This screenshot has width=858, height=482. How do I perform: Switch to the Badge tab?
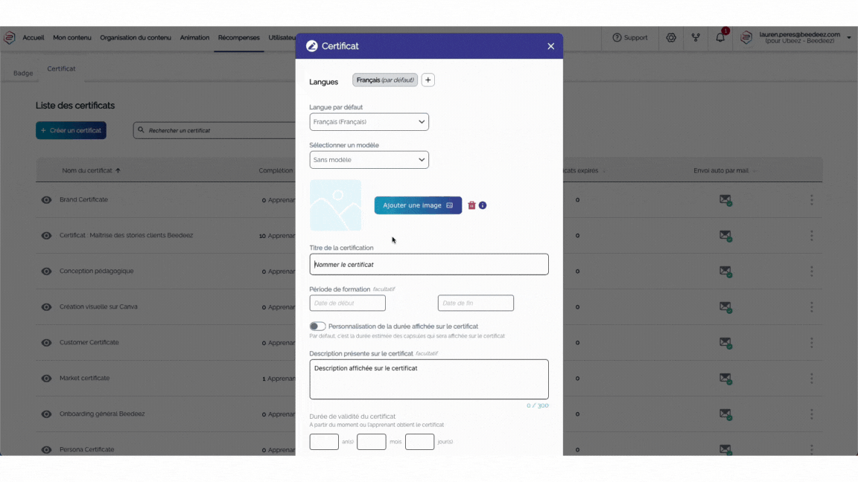(23, 73)
